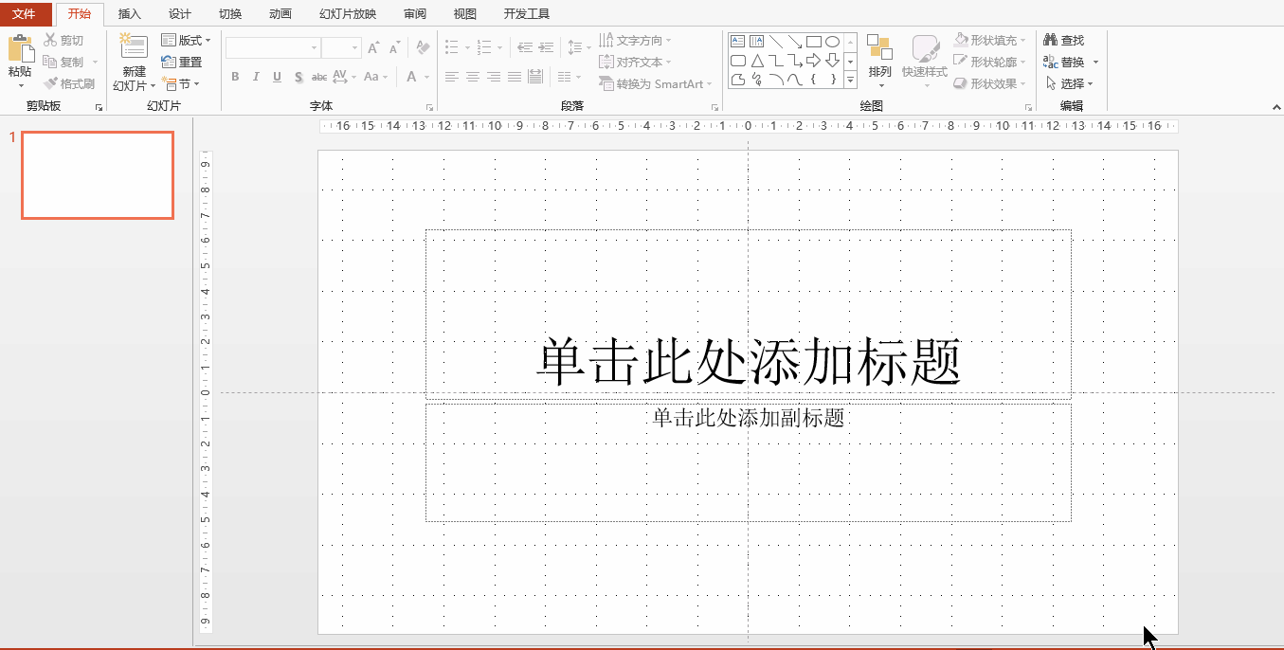Image resolution: width=1284 pixels, height=650 pixels.
Task: Click the Find (查找) binoculars icon
Action: [x=1050, y=40]
